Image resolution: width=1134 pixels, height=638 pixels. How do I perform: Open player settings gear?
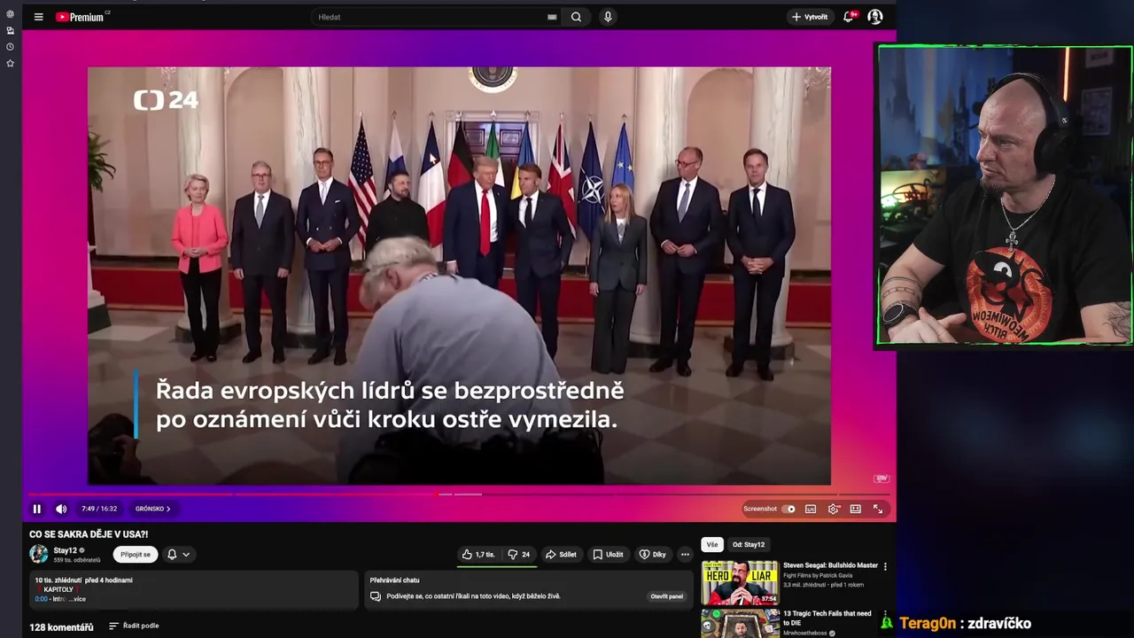(833, 509)
